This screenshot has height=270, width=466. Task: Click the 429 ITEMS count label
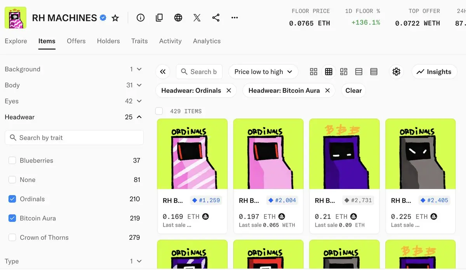click(x=186, y=111)
